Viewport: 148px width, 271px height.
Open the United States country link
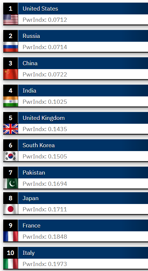coord(40,9)
